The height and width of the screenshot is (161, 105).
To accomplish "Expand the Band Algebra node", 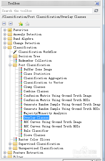I will [x=5, y=39].
